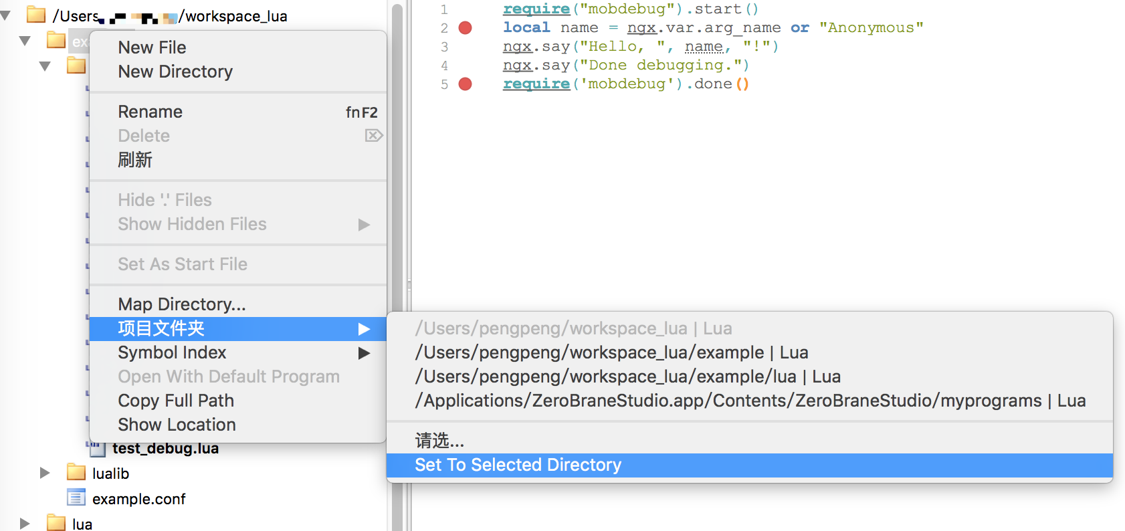The width and height of the screenshot is (1125, 531).
Task: Pick /Users/pengpeng/workspace_lua/example/lua | Lua project
Action: coord(750,377)
